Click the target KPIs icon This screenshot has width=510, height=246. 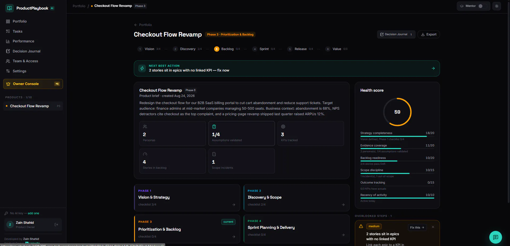click(283, 127)
